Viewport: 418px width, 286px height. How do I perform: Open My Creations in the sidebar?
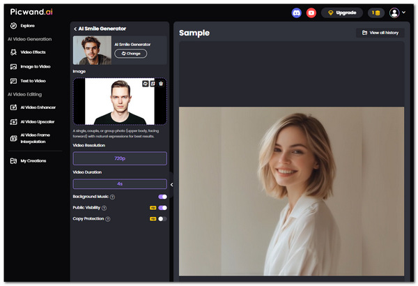33,161
